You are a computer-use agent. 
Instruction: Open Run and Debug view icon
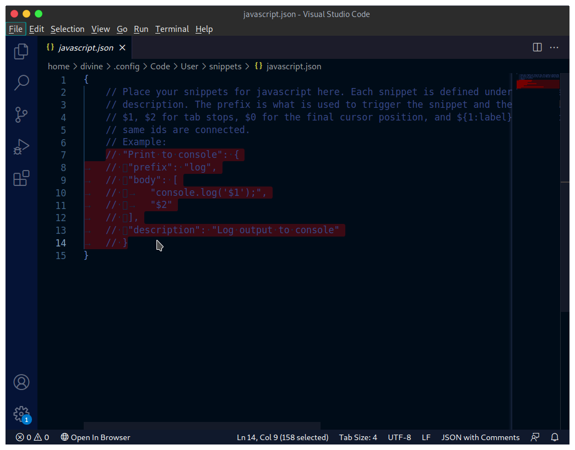pyautogui.click(x=21, y=146)
